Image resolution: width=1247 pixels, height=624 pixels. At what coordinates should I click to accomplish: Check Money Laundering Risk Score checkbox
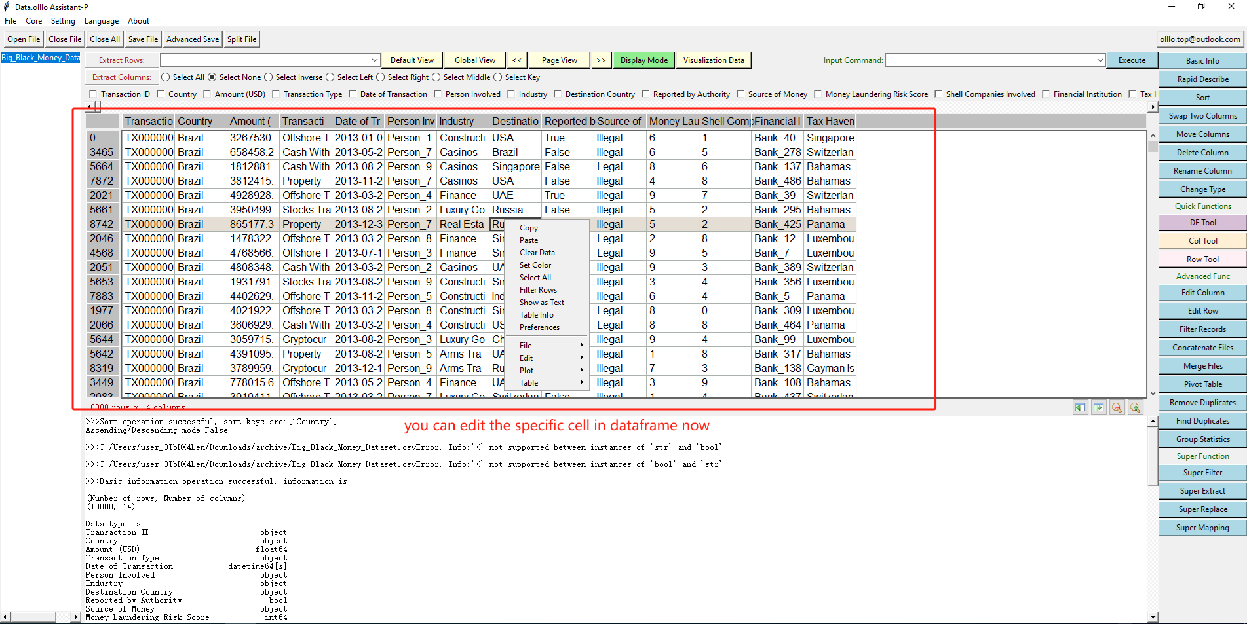coord(818,94)
